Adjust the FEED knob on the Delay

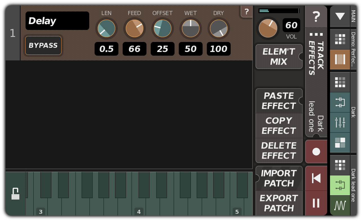(134, 28)
